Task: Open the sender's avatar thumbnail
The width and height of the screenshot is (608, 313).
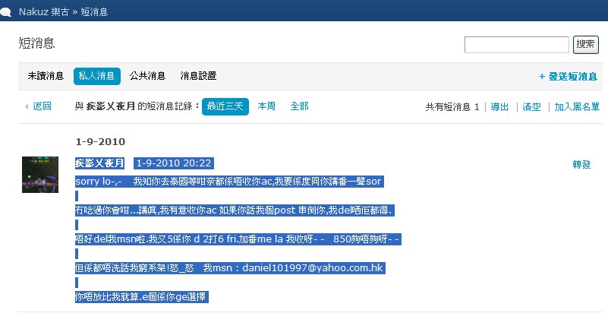Action: click(x=40, y=174)
